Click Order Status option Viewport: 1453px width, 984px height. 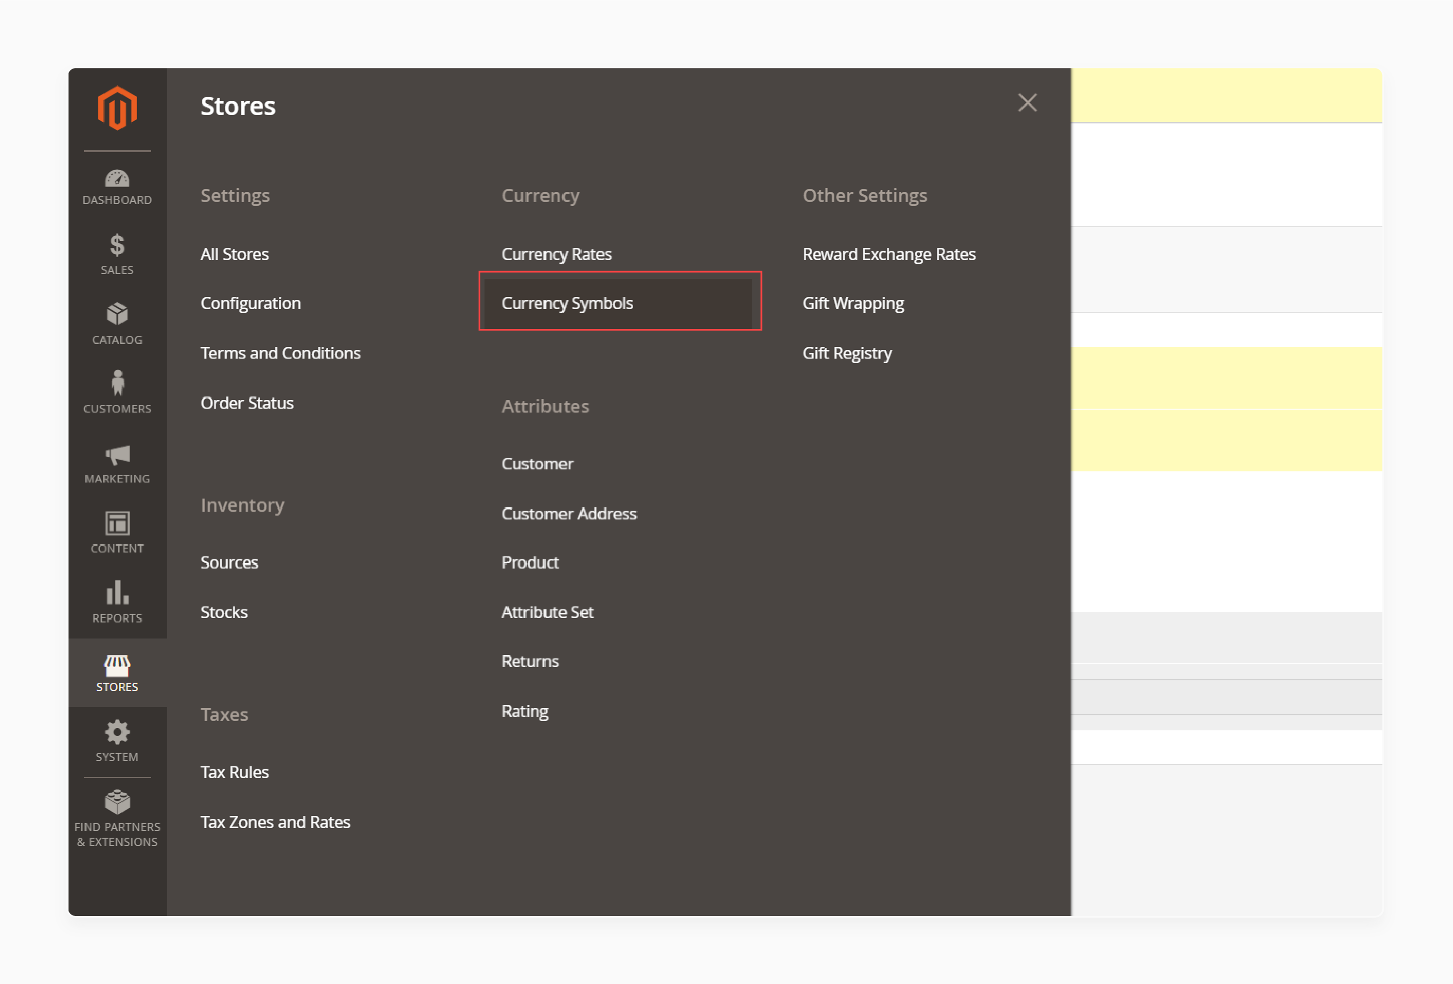click(x=246, y=402)
